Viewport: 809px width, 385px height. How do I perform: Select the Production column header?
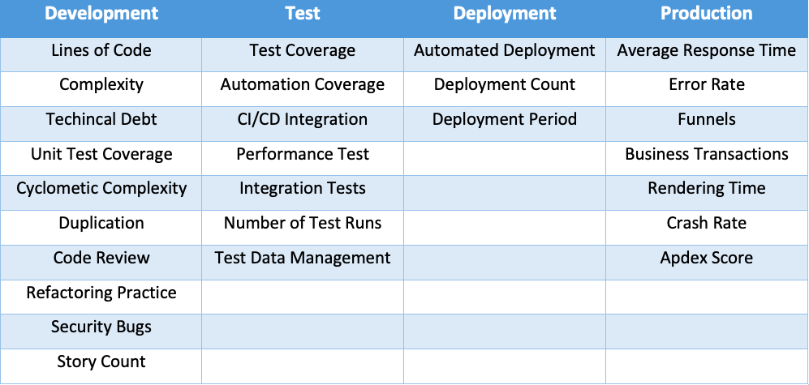tap(706, 14)
